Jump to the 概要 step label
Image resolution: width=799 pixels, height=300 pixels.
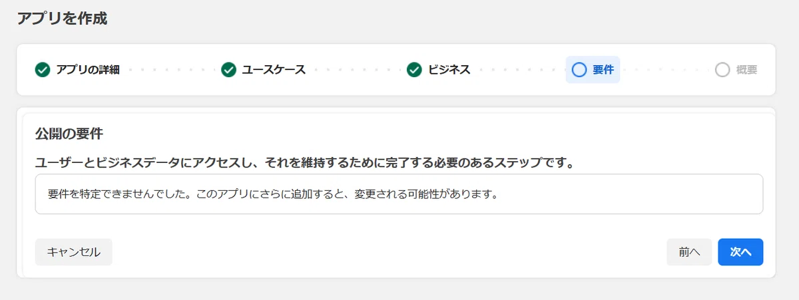pyautogui.click(x=746, y=70)
